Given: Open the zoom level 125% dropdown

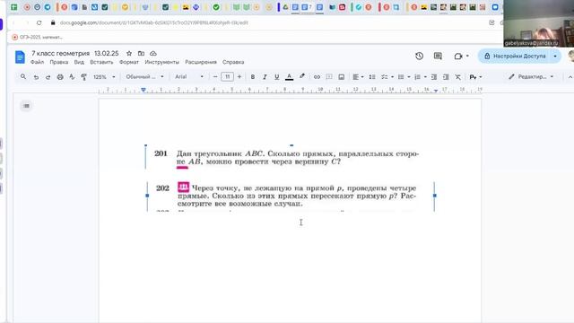Looking at the screenshot, I should click(x=104, y=77).
